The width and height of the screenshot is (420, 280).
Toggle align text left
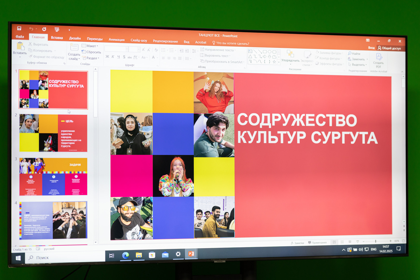(x=163, y=58)
